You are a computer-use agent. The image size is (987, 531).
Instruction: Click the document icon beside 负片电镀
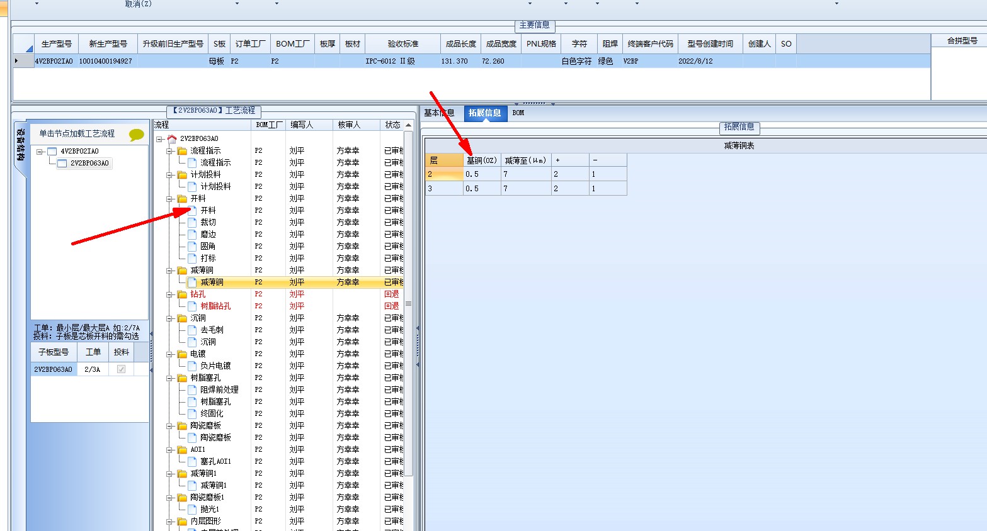coord(192,366)
